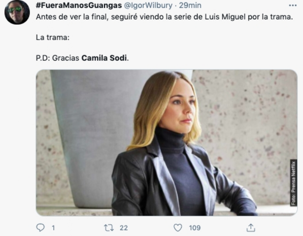Retweet this post using the arrows icon
Image resolution: width=303 pixels, height=236 pixels.
pyautogui.click(x=109, y=228)
